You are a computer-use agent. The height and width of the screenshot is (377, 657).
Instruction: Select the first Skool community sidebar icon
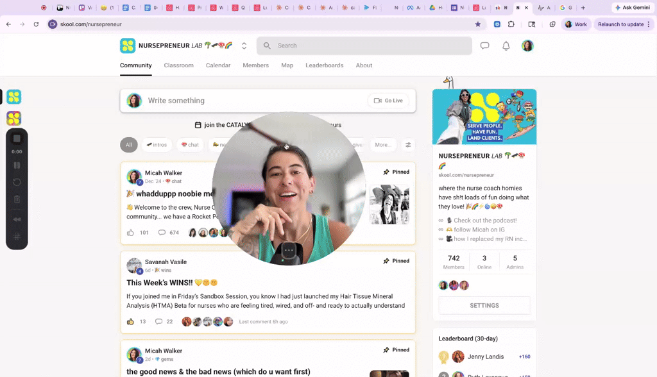[14, 97]
